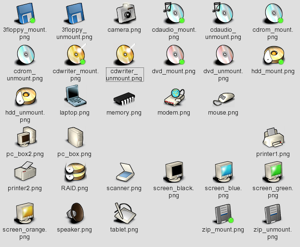Click the 'pc_box2.png' file name label
The height and width of the screenshot is (247, 300).
25,154
